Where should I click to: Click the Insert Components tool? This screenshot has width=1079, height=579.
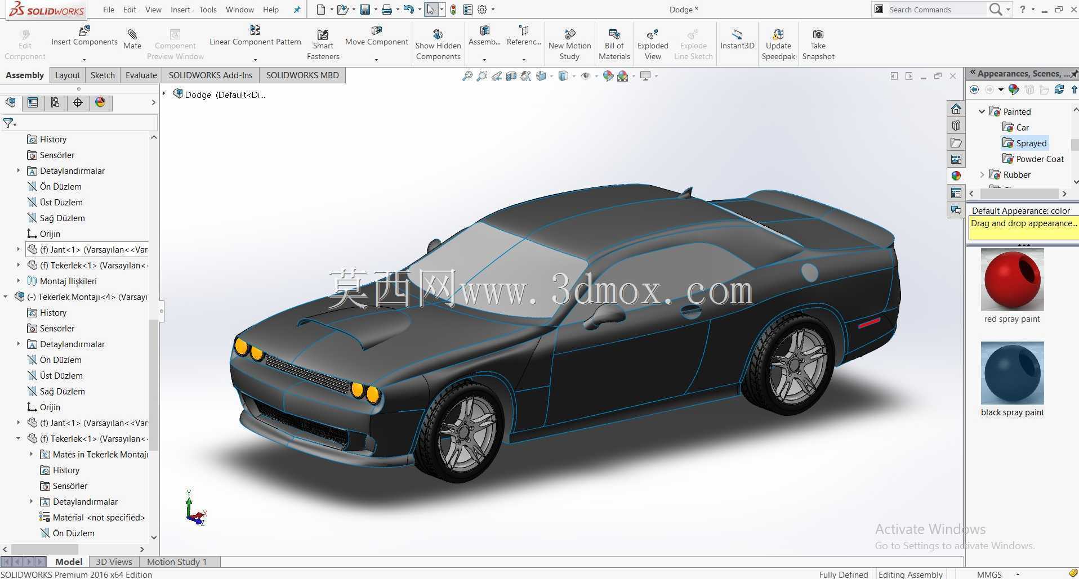[84, 36]
